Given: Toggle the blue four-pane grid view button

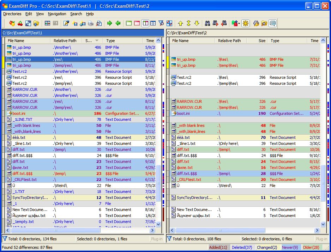Looking at the screenshot, I should (153, 23).
